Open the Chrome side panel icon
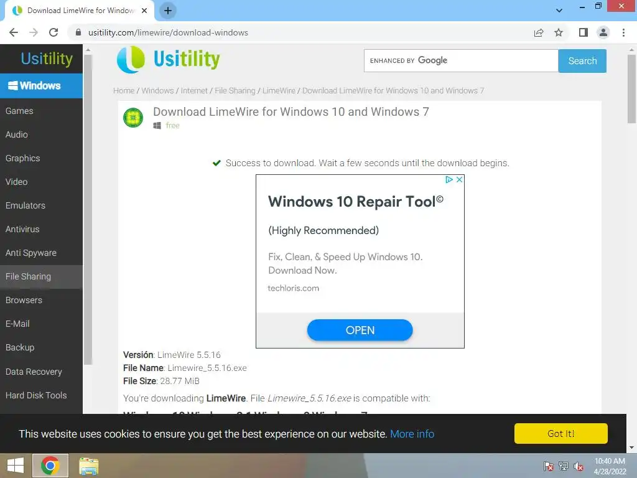This screenshot has height=478, width=637. tap(584, 32)
